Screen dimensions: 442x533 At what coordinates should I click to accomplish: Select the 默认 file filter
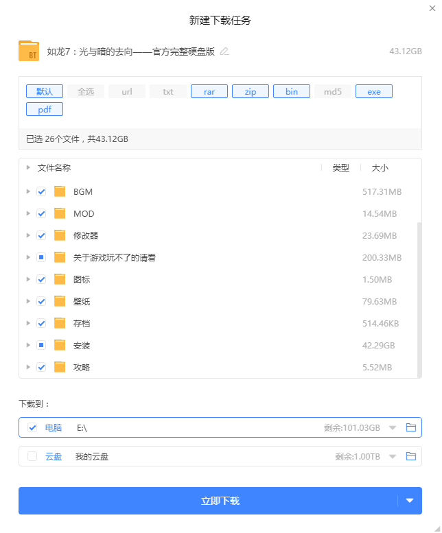click(45, 91)
